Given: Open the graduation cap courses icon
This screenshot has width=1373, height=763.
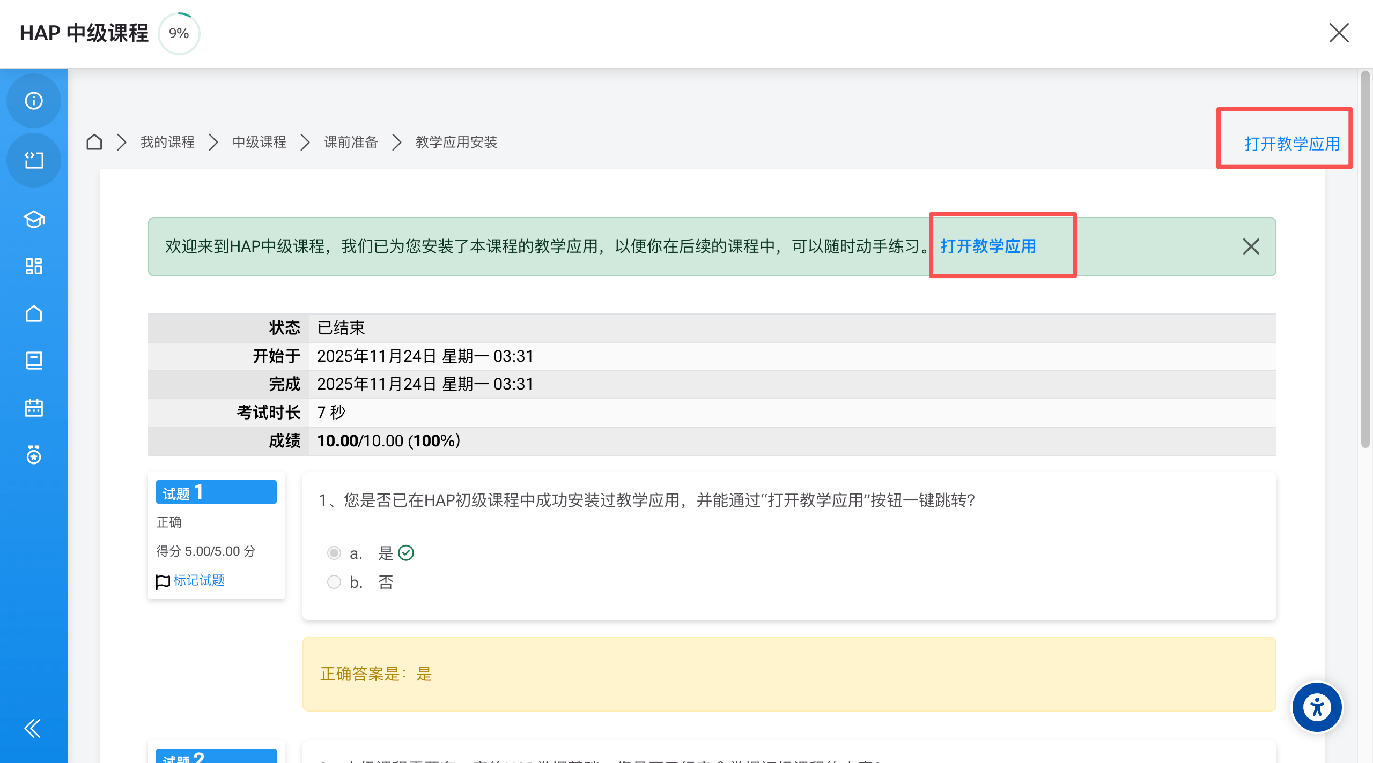Looking at the screenshot, I should [33, 219].
